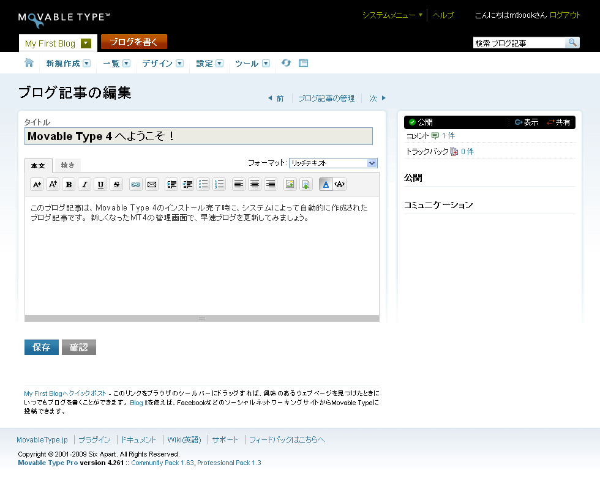
Task: Increase the font size in editor
Action: click(x=53, y=184)
